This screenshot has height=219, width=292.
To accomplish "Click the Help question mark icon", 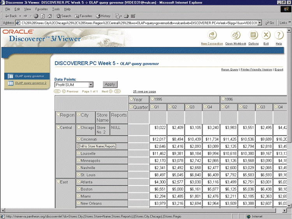I will pyautogui.click(x=279, y=35).
